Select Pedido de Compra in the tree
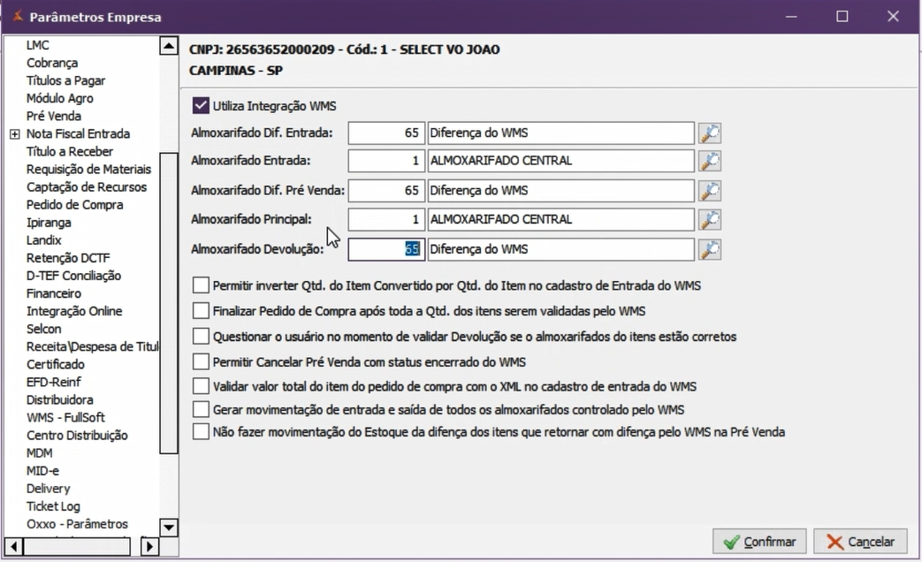Screen dimensions: 922x562 (74, 205)
